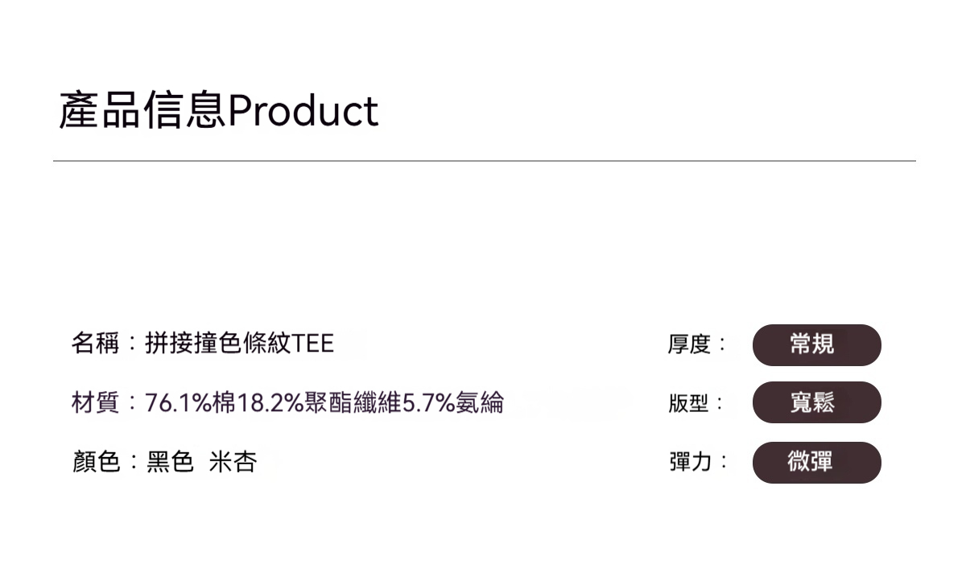Click the 材質 field label

95,402
